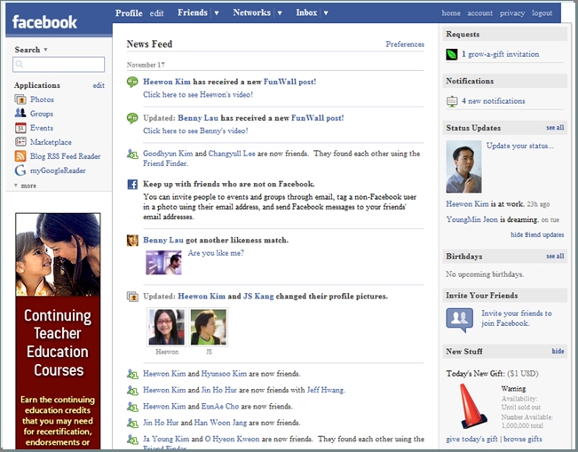
Task: Click browse gifts link
Action: tap(523, 439)
